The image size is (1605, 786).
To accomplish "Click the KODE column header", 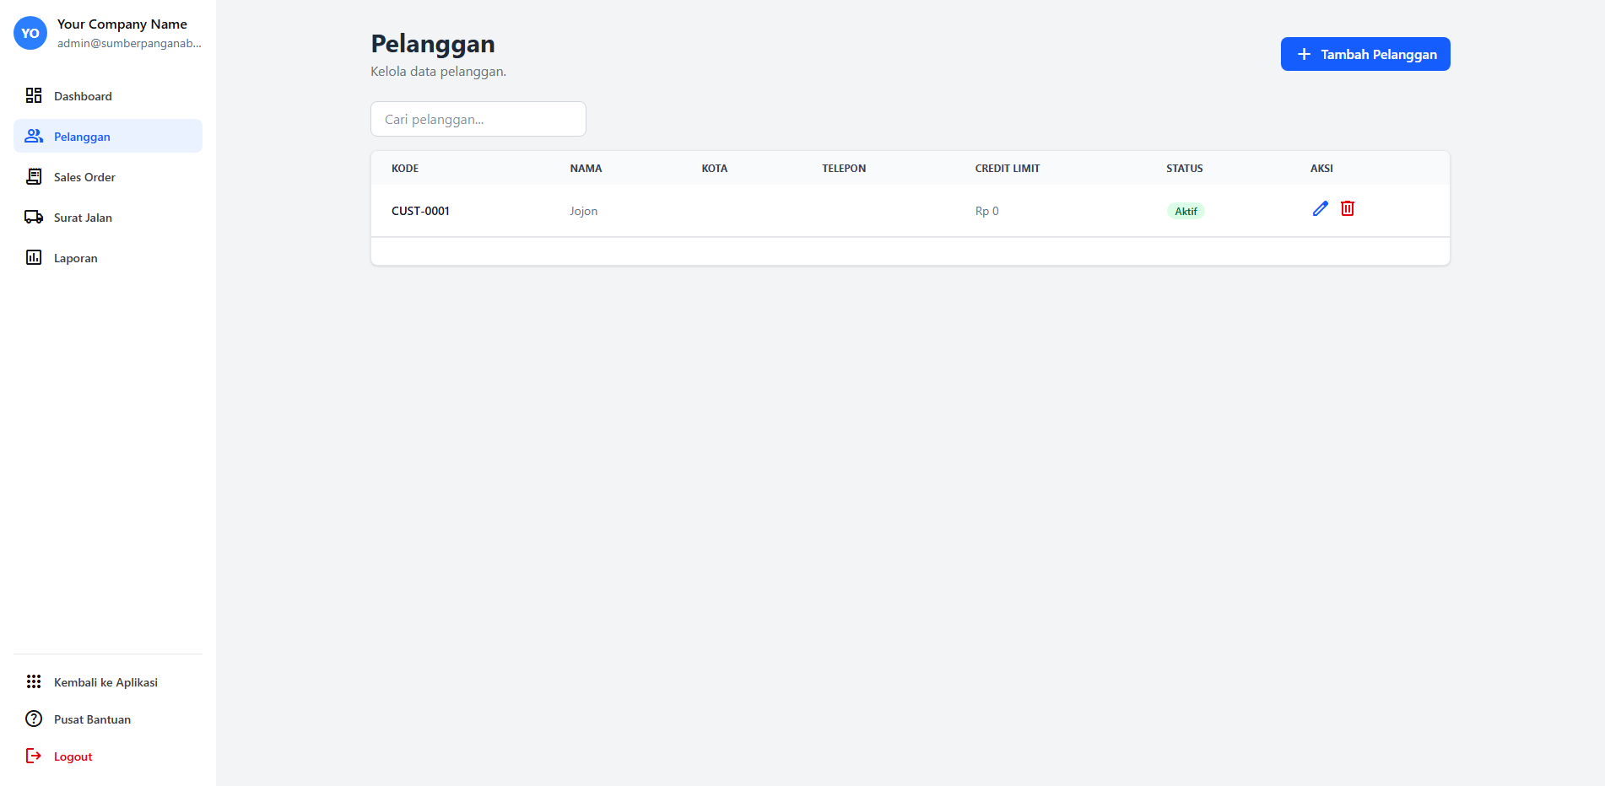I will [x=405, y=169].
